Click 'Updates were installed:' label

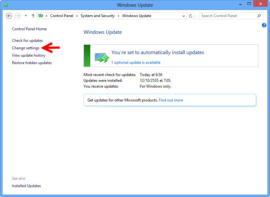[103, 81]
